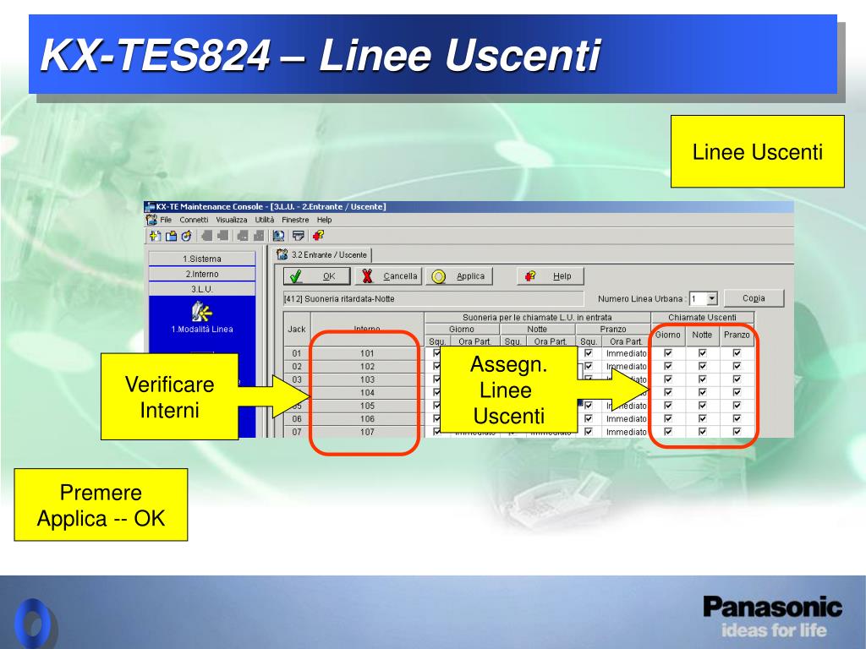The image size is (866, 649).
Task: Click interno cell 106
Action: (367, 419)
